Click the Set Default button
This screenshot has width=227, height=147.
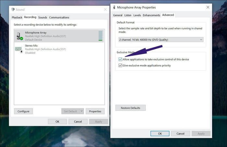70,111
